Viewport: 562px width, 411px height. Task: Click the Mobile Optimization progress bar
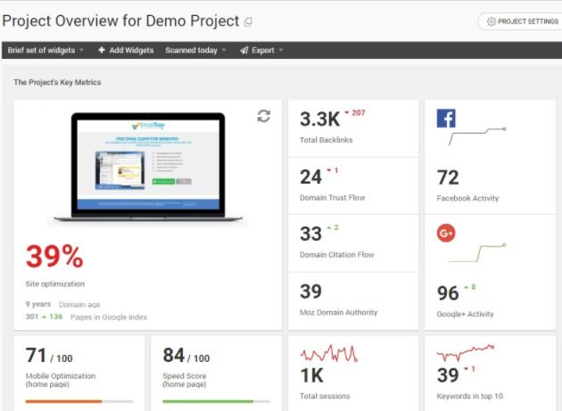pyautogui.click(x=79, y=401)
